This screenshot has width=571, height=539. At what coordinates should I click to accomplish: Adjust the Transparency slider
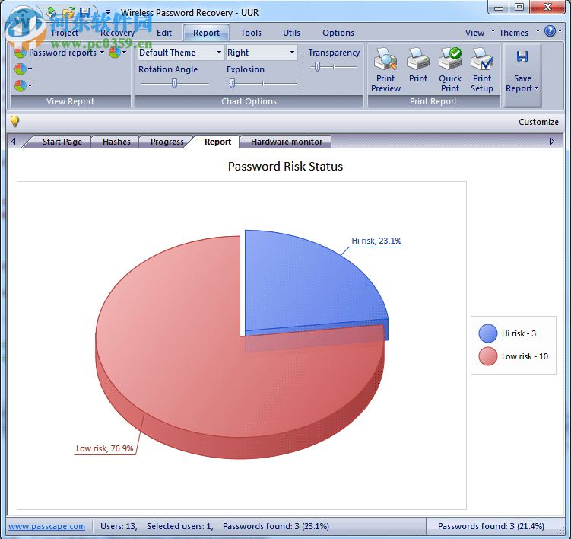(317, 67)
